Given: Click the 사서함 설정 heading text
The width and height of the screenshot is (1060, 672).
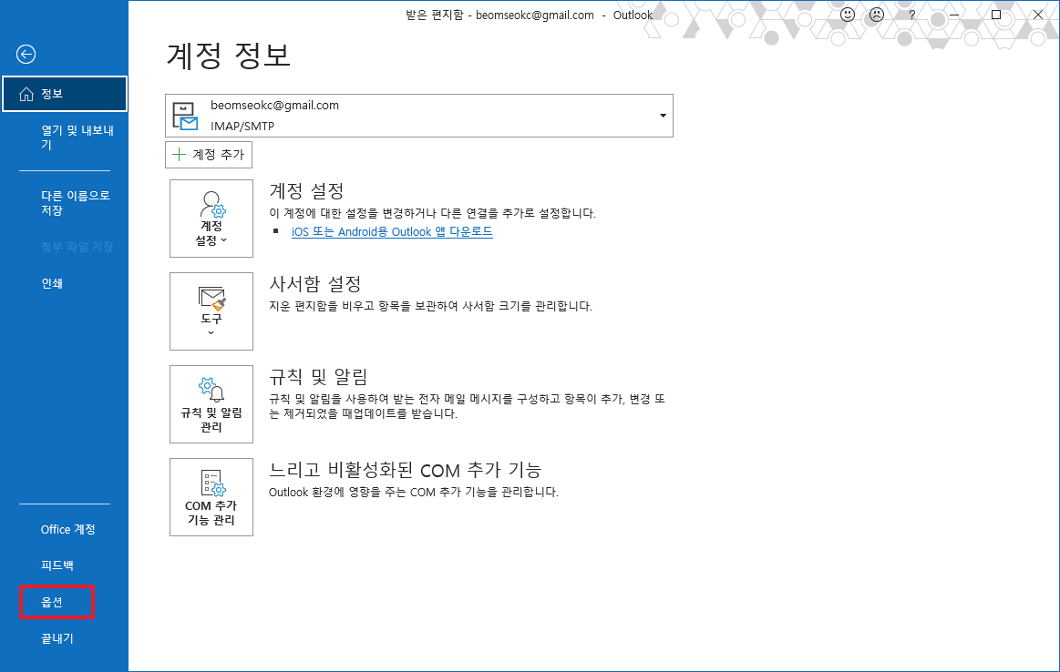Looking at the screenshot, I should point(315,284).
